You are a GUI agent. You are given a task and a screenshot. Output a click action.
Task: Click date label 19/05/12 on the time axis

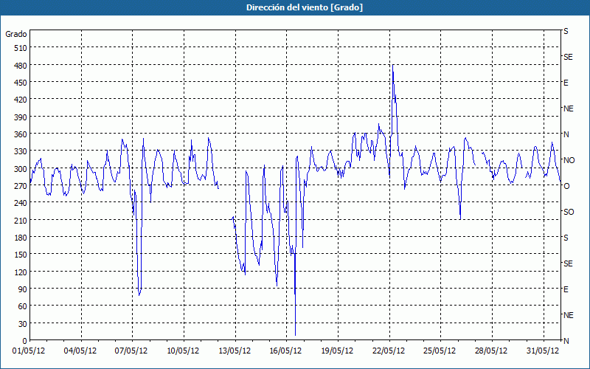point(337,351)
